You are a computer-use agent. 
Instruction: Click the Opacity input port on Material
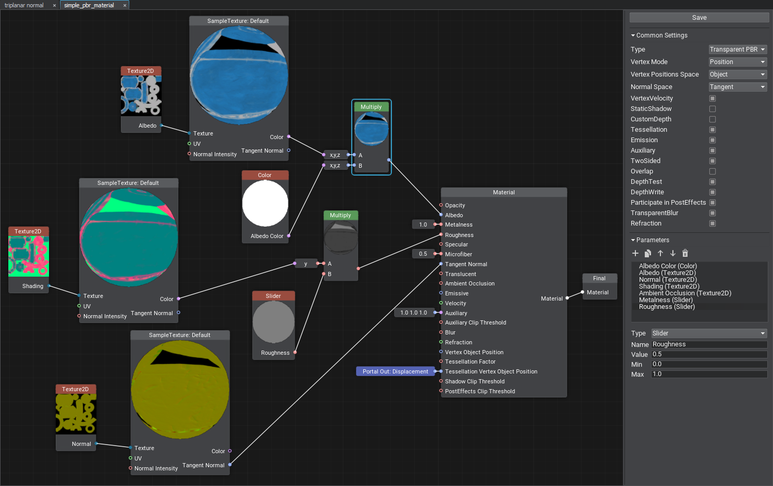coord(441,205)
